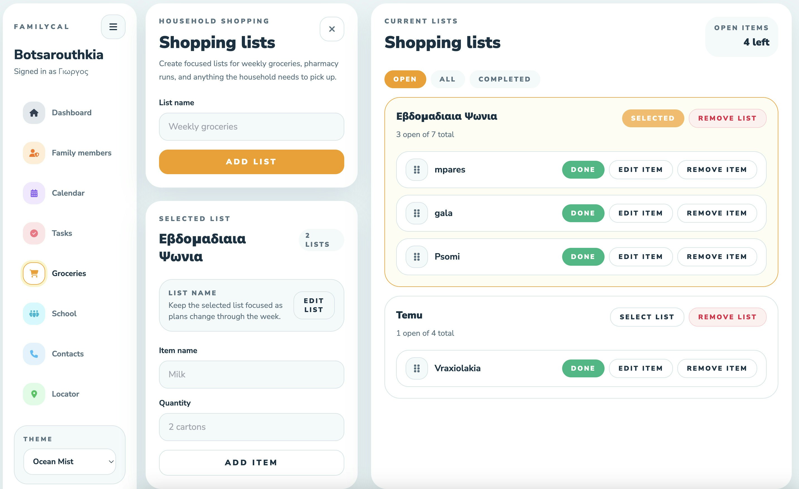Click the Locator map pin icon
The image size is (799, 489).
[34, 394]
